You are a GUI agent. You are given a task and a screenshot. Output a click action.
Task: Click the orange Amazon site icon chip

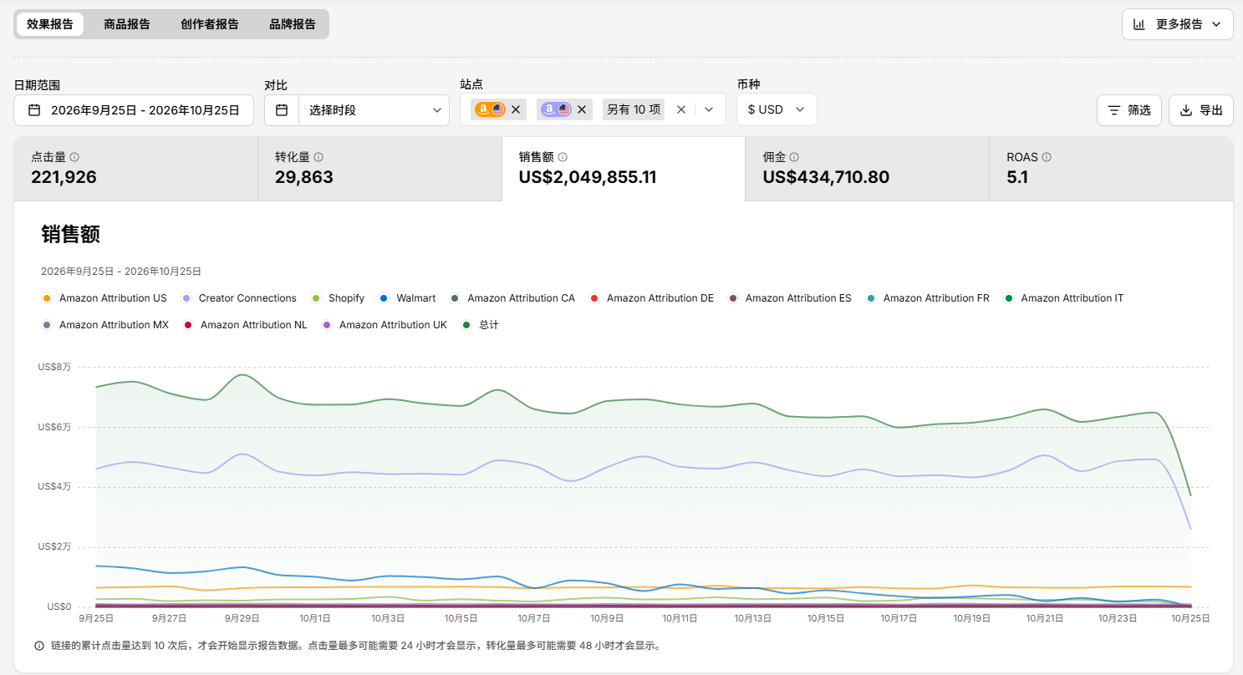[x=490, y=109]
